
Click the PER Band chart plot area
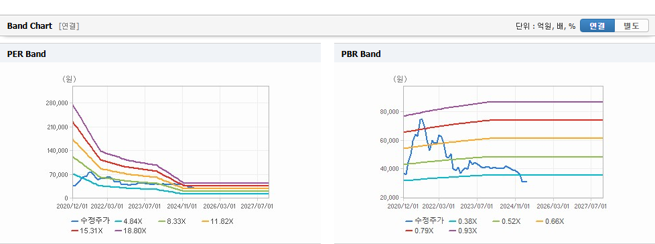coord(170,142)
